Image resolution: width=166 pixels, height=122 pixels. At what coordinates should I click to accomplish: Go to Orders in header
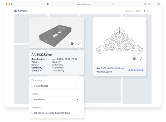point(139,11)
